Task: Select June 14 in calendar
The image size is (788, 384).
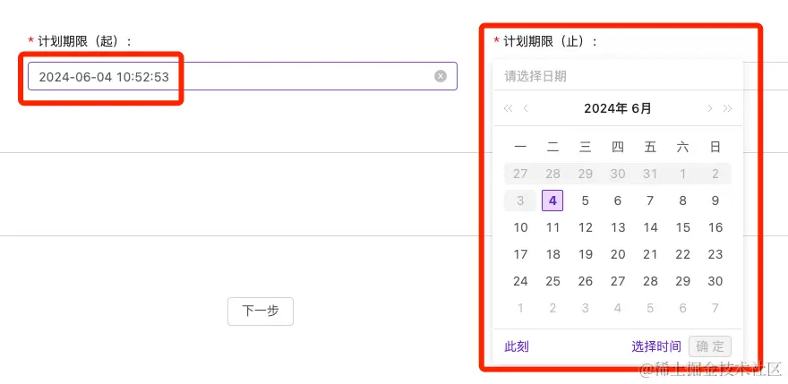Action: tap(650, 227)
